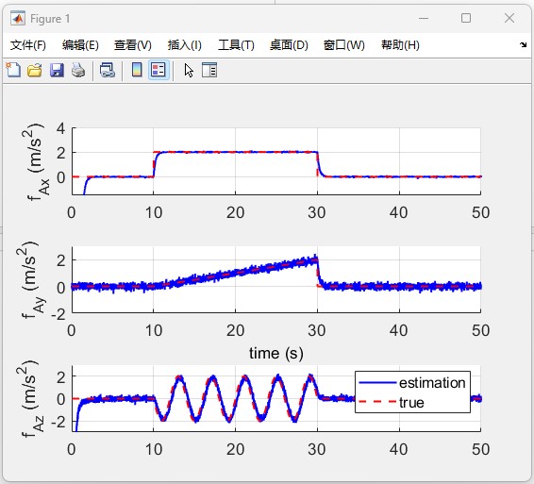534x484 pixels.
Task: Select the blue estimation line sample in legend
Action: point(377,383)
